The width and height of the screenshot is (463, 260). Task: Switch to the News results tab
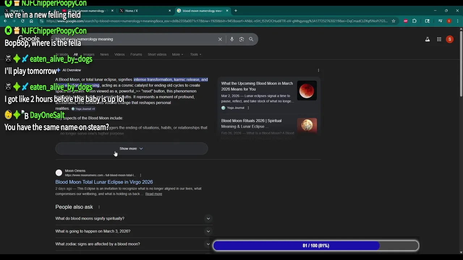(105, 55)
